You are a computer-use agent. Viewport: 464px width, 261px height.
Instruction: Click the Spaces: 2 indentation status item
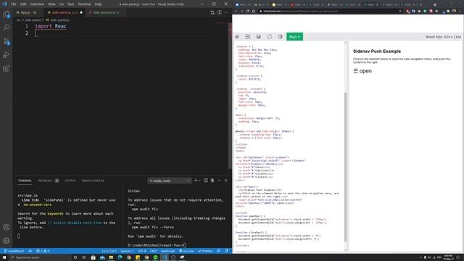pos(128,251)
